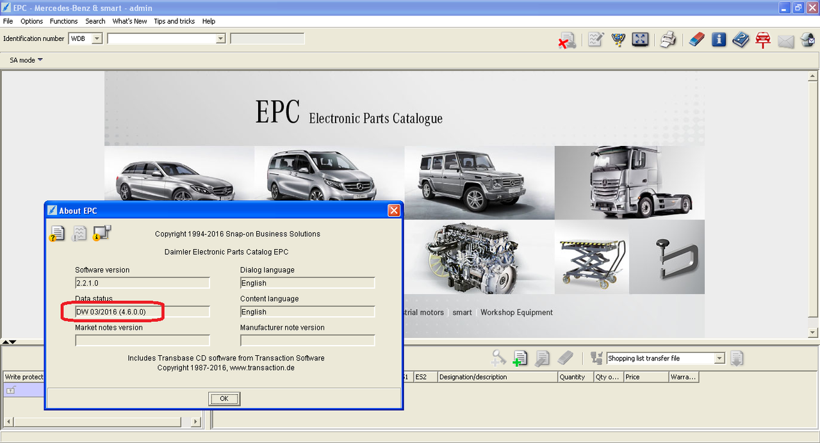Expand the identification number combo box arrow
Image resolution: width=820 pixels, height=443 pixels.
coord(220,38)
